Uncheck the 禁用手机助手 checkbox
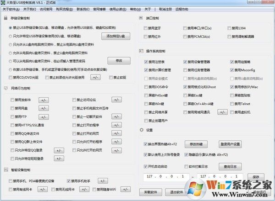Viewport: 275px width, 201px height. tap(69, 181)
